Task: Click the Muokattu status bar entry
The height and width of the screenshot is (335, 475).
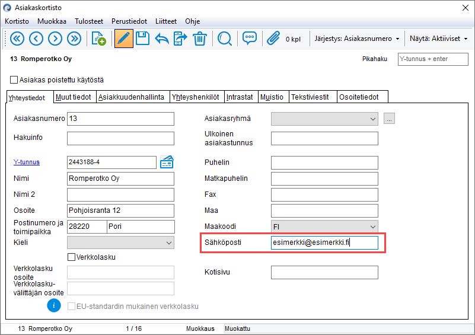Action: 237,328
